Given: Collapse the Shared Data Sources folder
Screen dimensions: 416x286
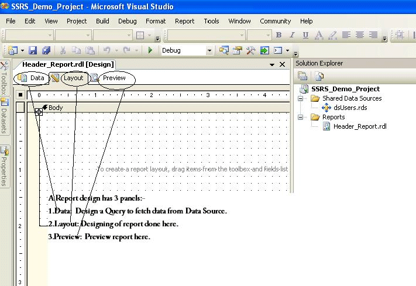Looking at the screenshot, I should coord(300,98).
